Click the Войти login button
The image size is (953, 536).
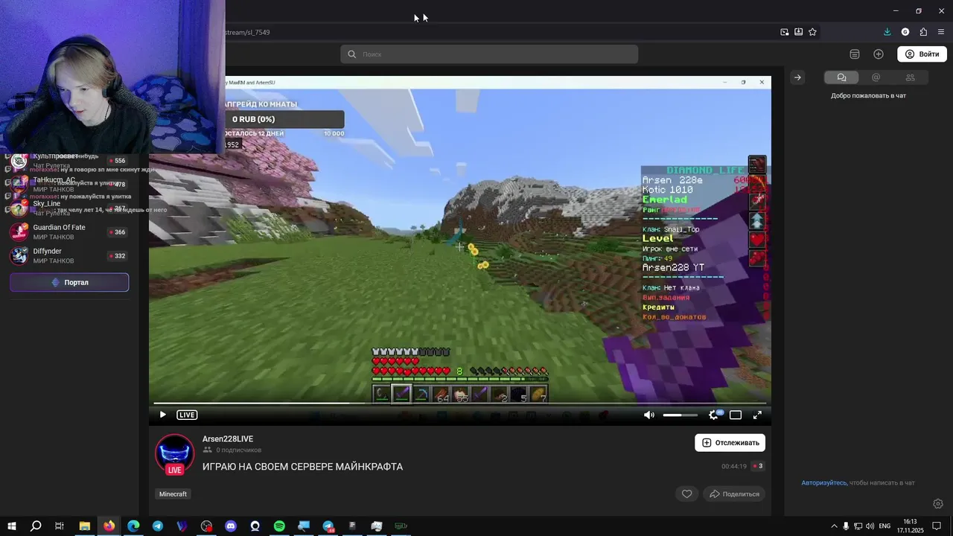point(922,54)
